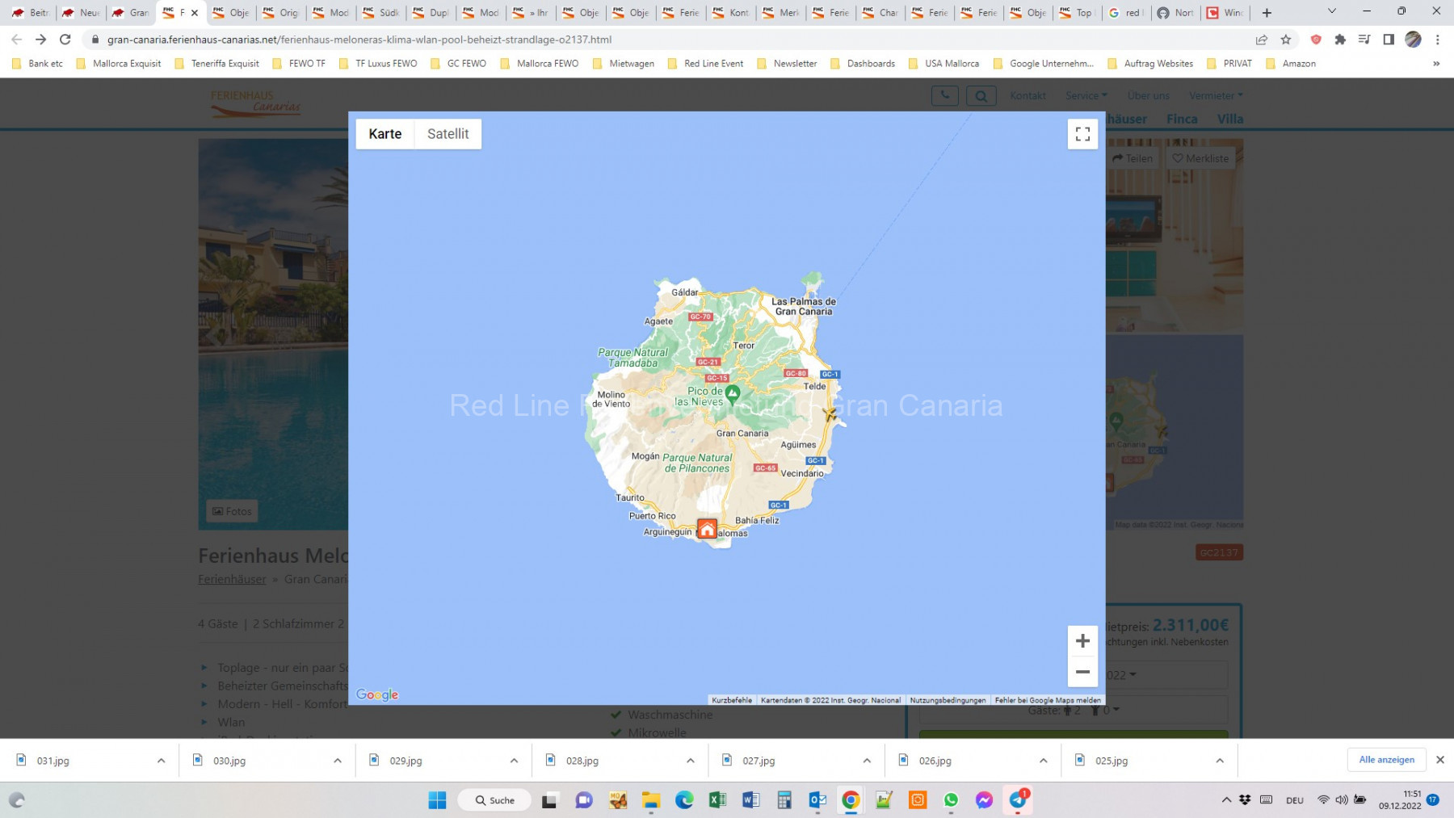This screenshot has width=1454, height=818.
Task: Open Outlook from the taskbar
Action: [817, 800]
